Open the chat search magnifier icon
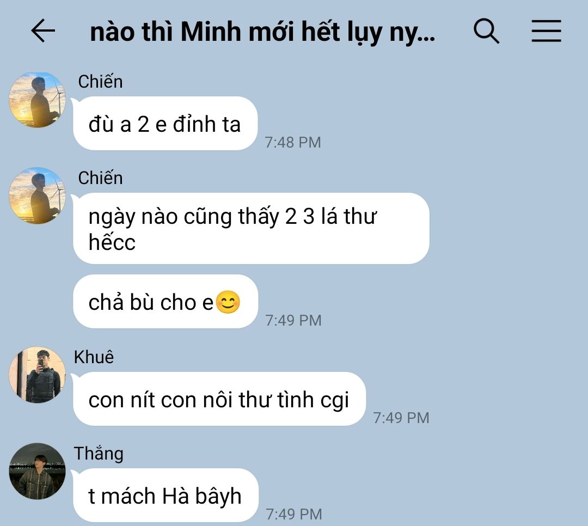Screen dimensions: 588x526 click(x=486, y=30)
